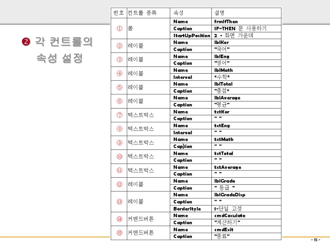Select the circled number ⑬ cell

point(119,201)
